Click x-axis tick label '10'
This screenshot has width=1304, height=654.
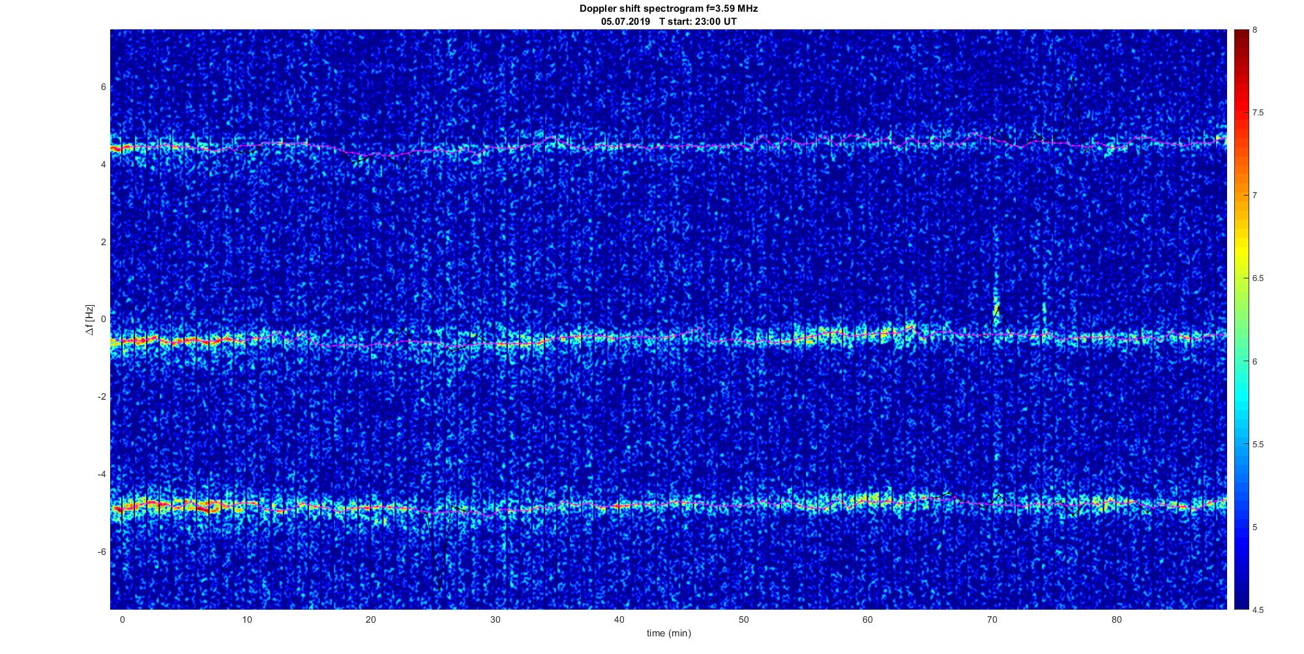coord(246,619)
